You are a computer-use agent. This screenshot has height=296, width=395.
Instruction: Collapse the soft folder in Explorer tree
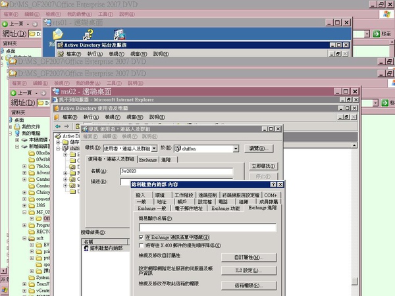coord(24,238)
